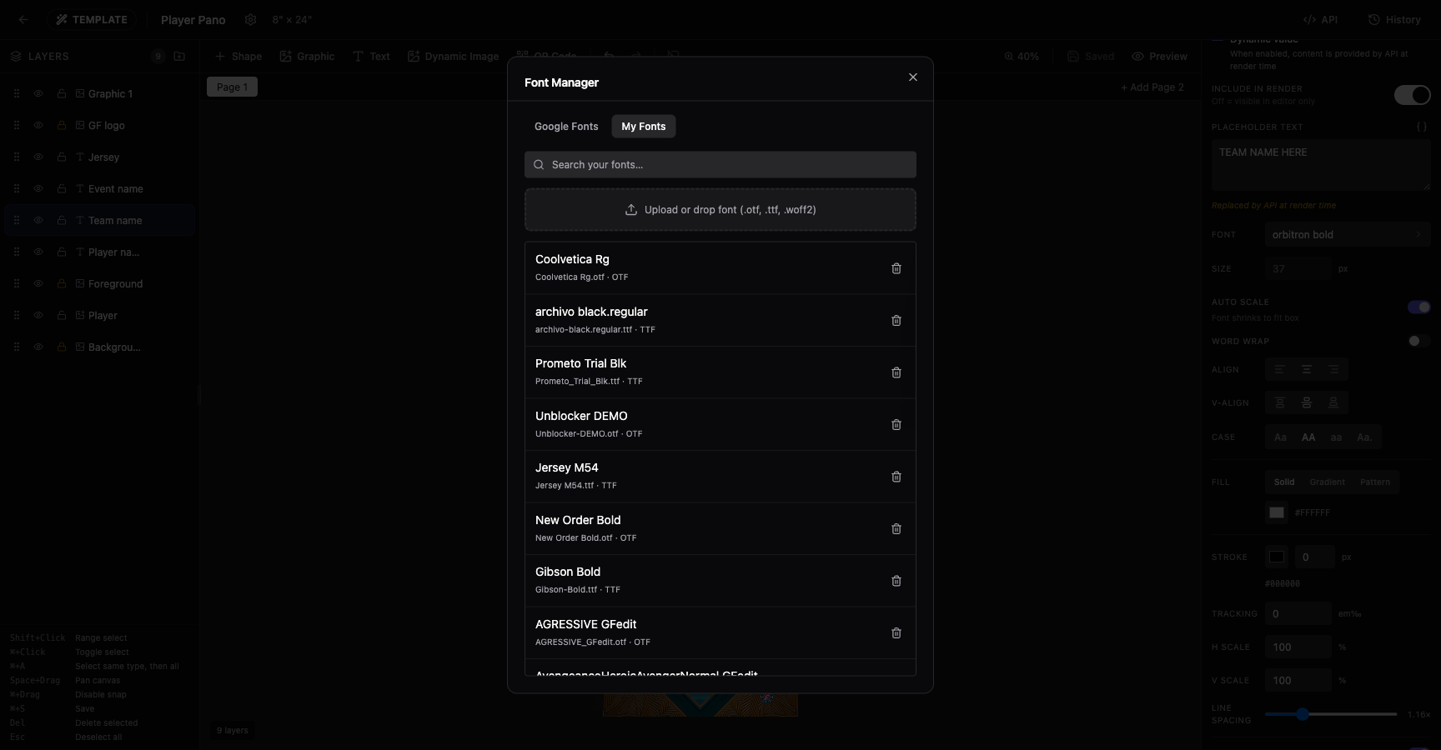This screenshot has height=750, width=1441.
Task: Open the orbitron bold font selector
Action: click(1348, 235)
